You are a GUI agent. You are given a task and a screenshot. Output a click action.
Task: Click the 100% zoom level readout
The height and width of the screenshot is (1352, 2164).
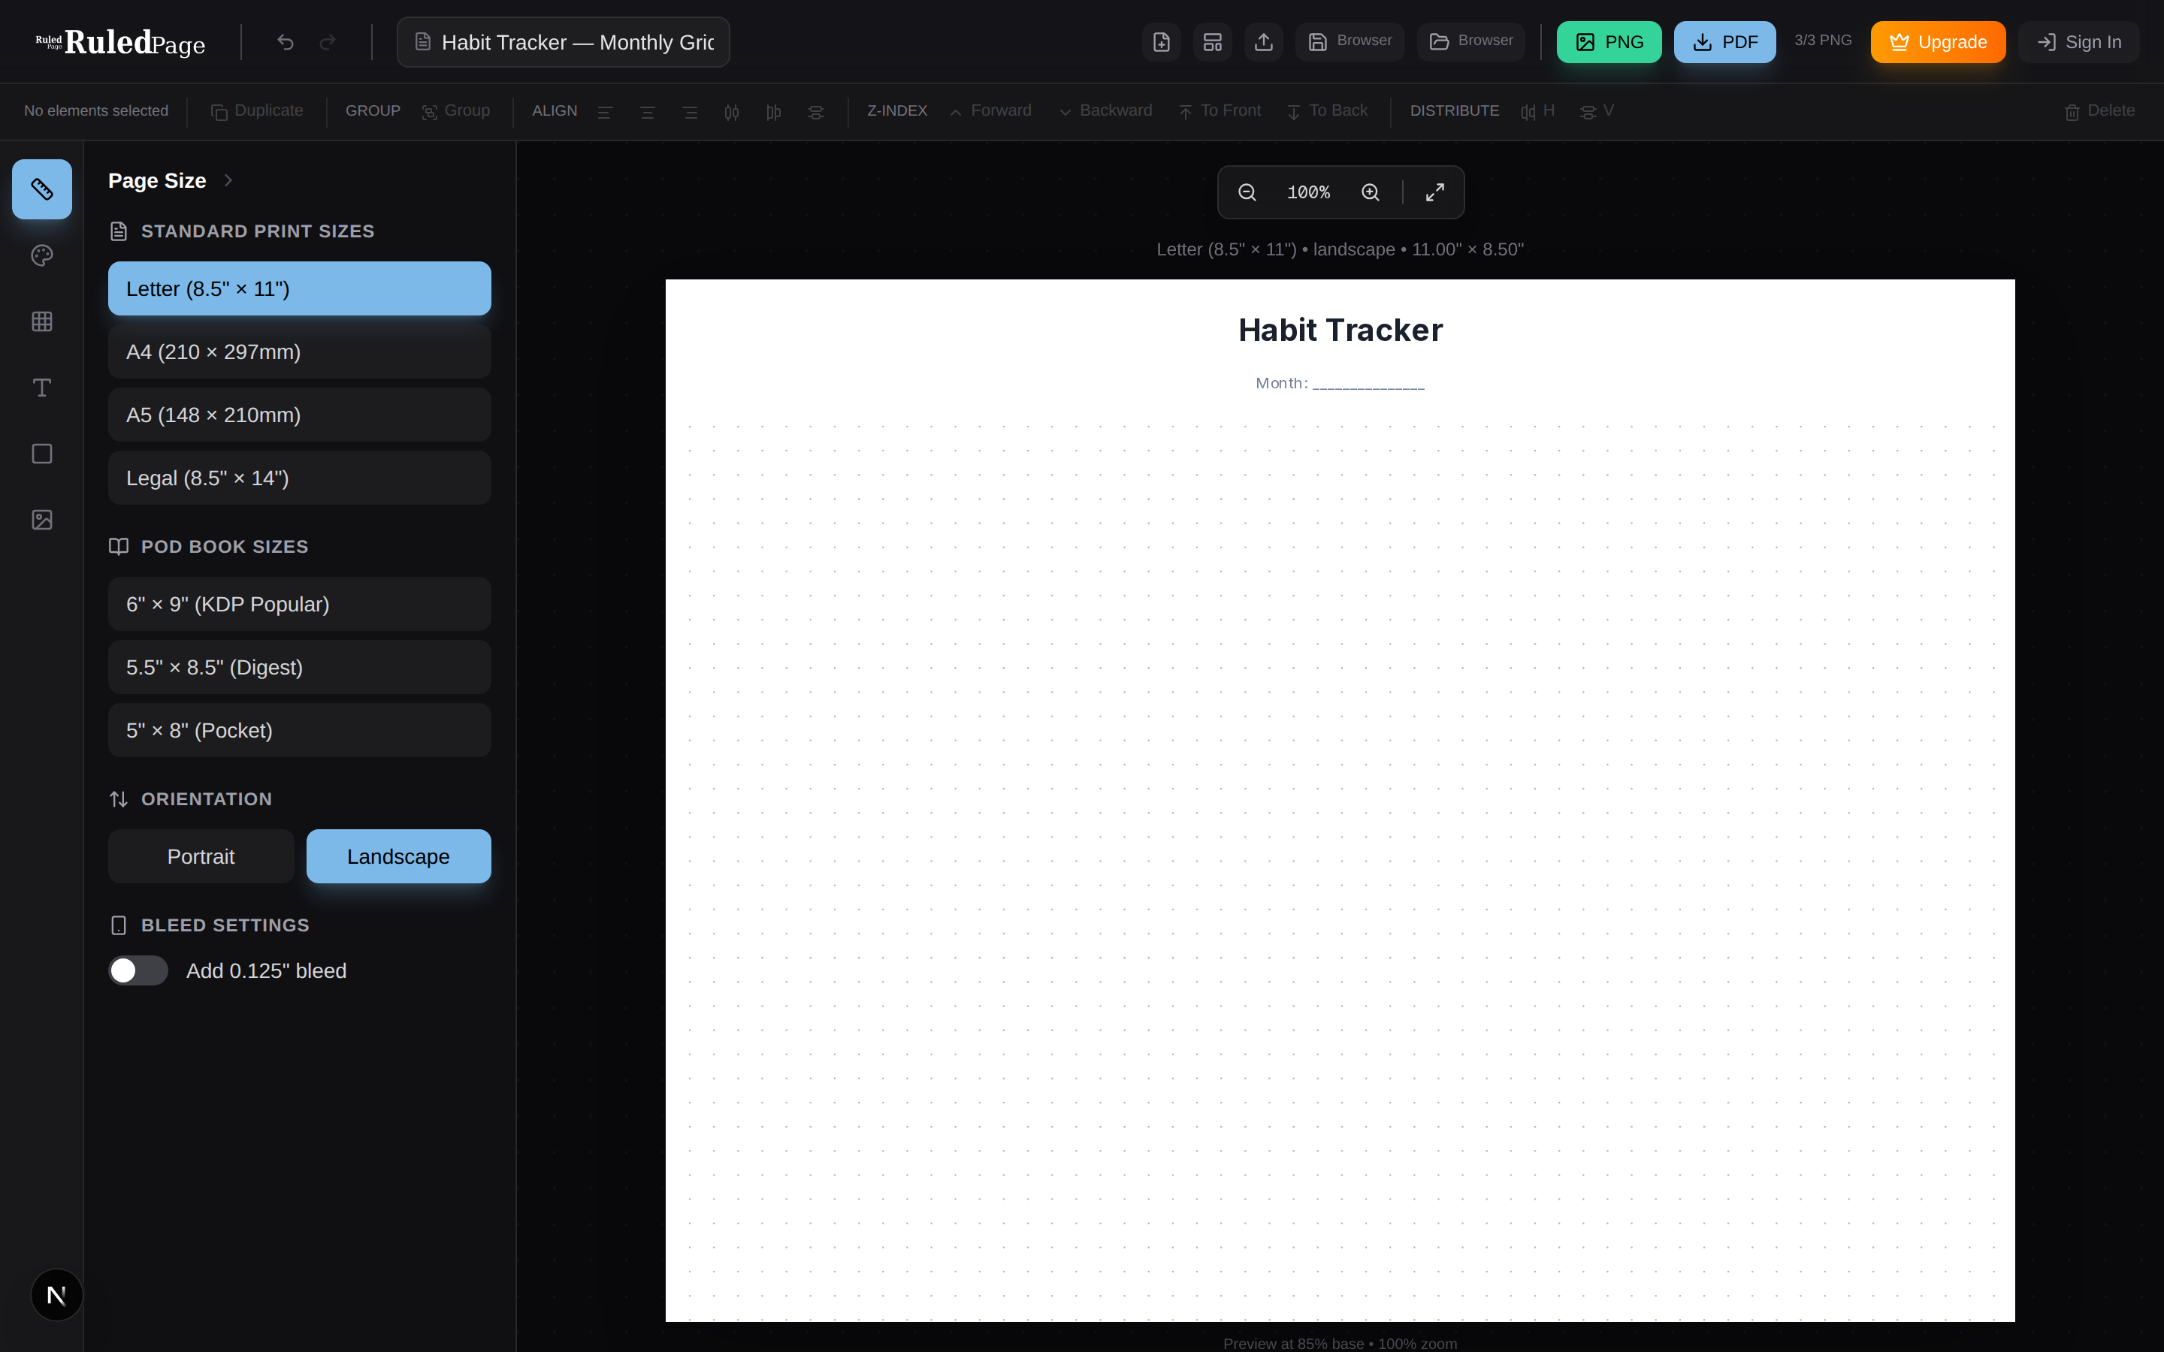click(1308, 192)
